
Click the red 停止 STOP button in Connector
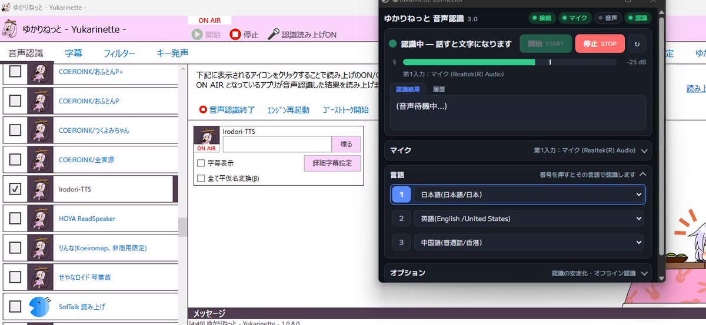pyautogui.click(x=600, y=43)
